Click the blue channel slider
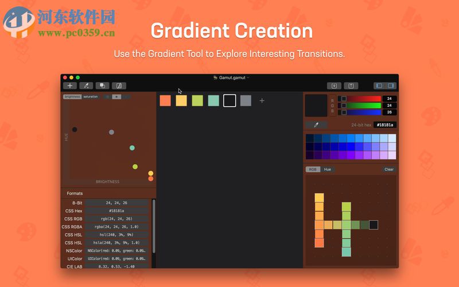 360,112
